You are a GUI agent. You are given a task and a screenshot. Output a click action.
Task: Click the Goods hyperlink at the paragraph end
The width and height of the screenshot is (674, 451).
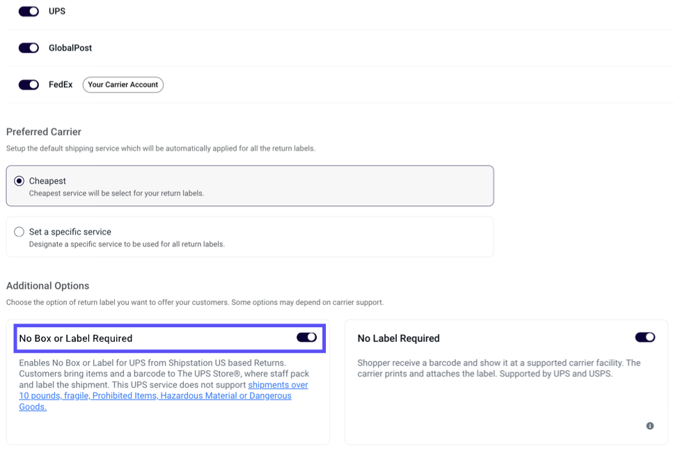click(33, 406)
